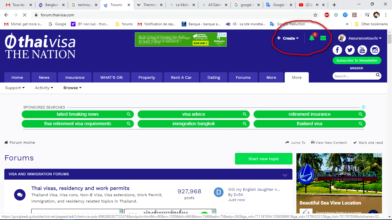Open latest post Will my English daughter

tap(254, 189)
